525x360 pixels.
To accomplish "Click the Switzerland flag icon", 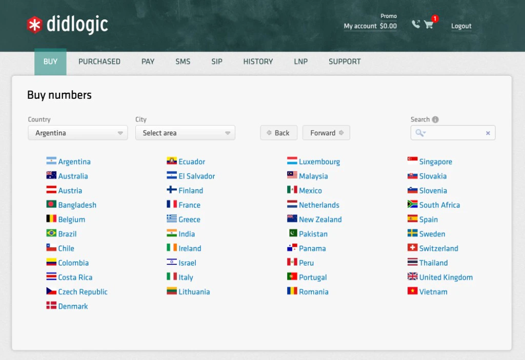I will pyautogui.click(x=413, y=247).
